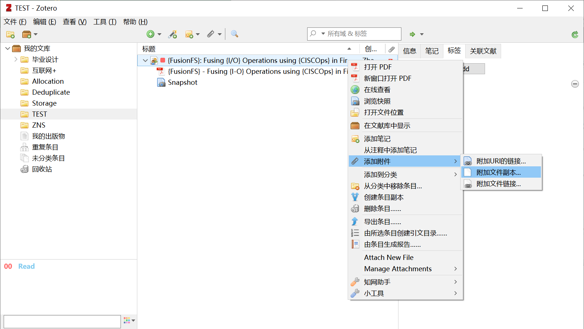The width and height of the screenshot is (584, 329).
Task: Select the Deduplicate collection
Action: point(51,92)
